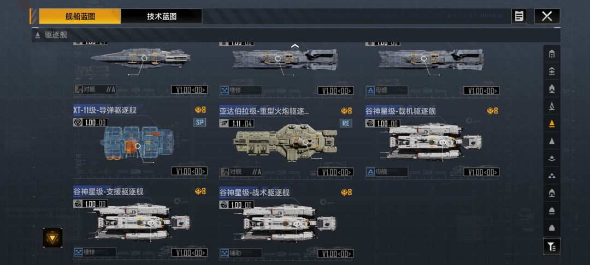Click the upward chevron above the ships
The width and height of the screenshot is (590, 265).
point(295,46)
